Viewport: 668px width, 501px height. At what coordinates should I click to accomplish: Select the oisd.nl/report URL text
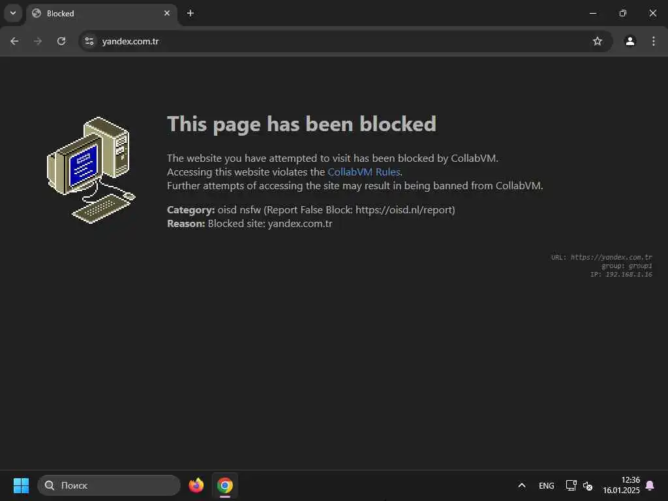404,210
